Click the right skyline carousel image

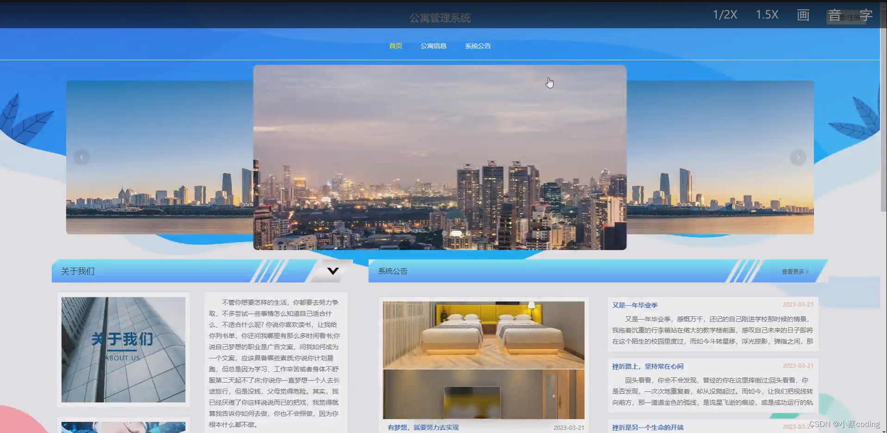(x=720, y=157)
